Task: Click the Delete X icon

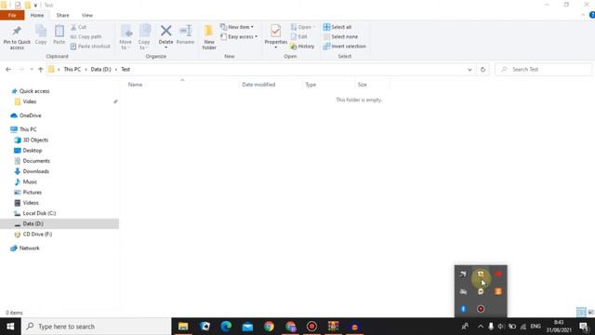Action: (x=165, y=31)
